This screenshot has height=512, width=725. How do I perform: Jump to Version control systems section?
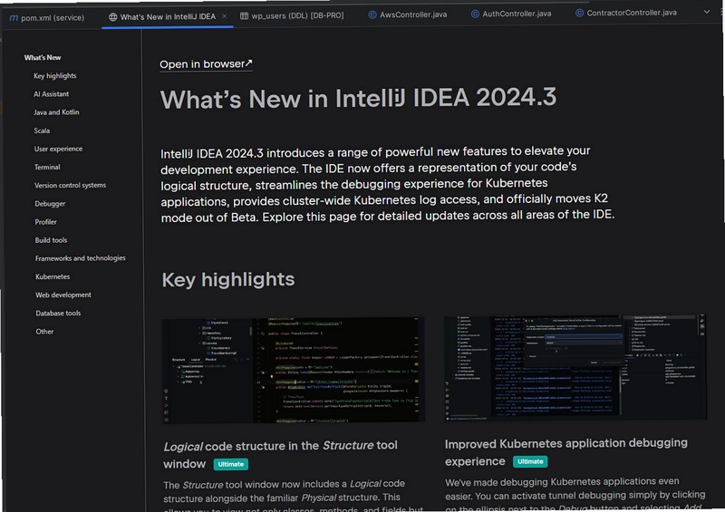[71, 186]
